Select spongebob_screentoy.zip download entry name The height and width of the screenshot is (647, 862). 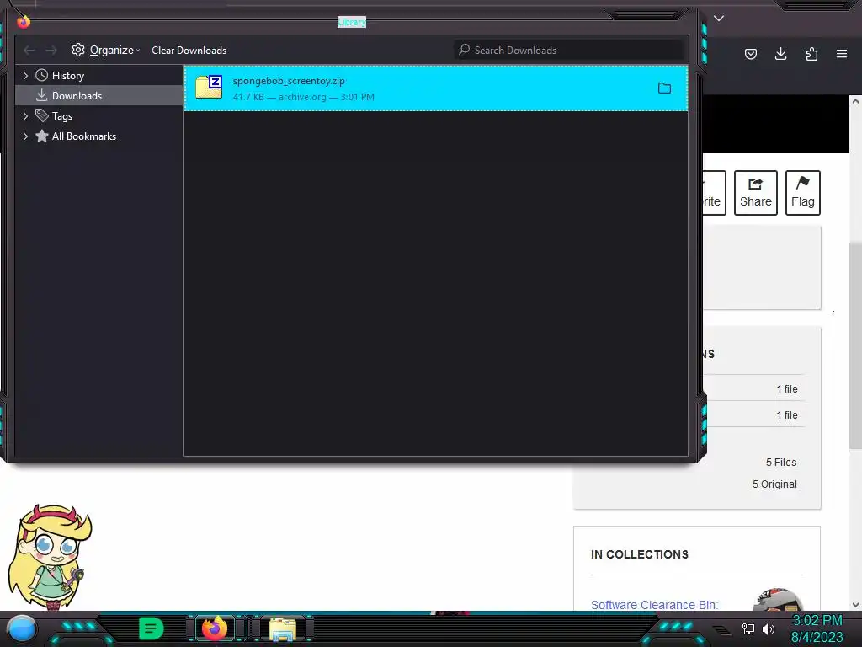click(x=289, y=81)
